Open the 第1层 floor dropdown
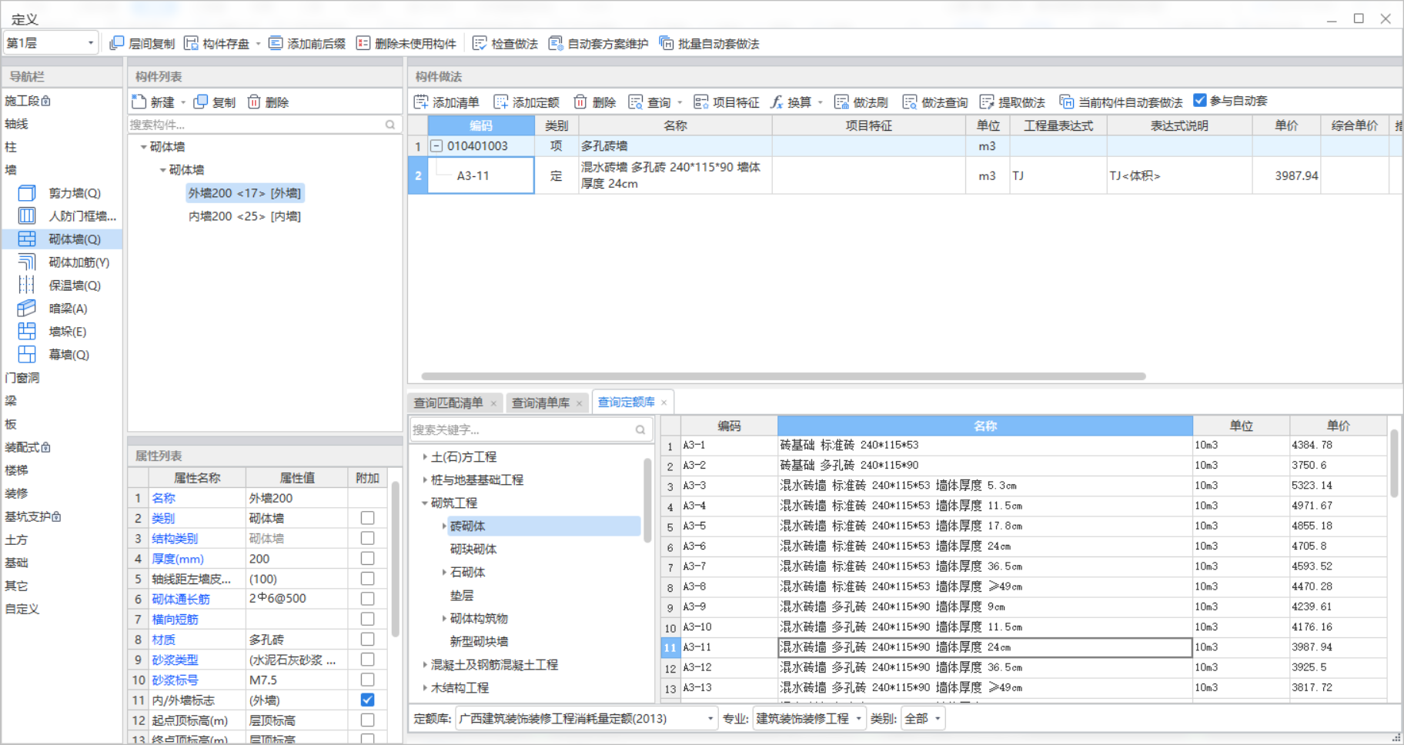This screenshot has width=1404, height=745. pyautogui.click(x=51, y=43)
